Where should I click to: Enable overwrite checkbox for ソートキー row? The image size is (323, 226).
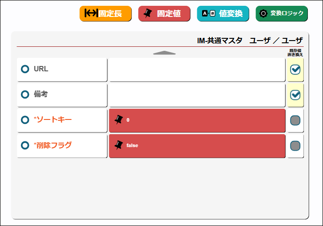tap(295, 120)
